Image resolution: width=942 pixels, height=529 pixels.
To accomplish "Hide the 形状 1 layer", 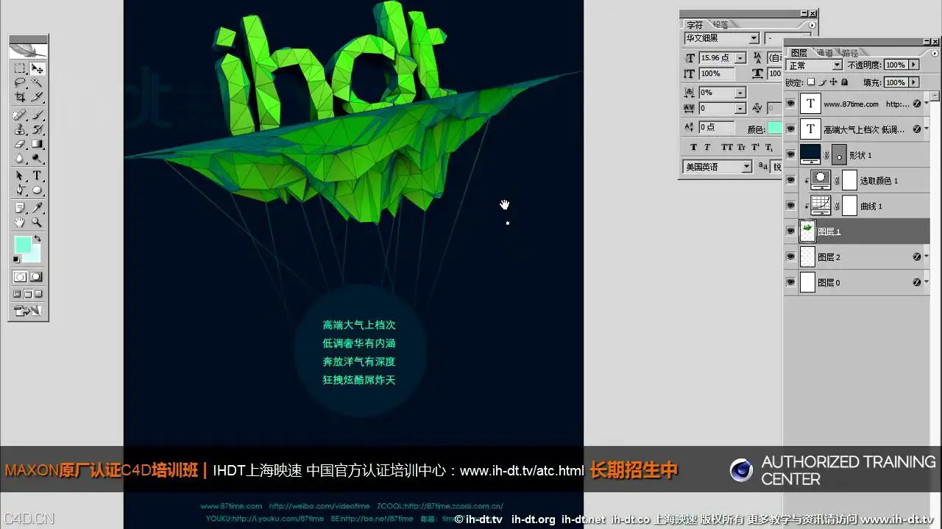I will coord(791,155).
